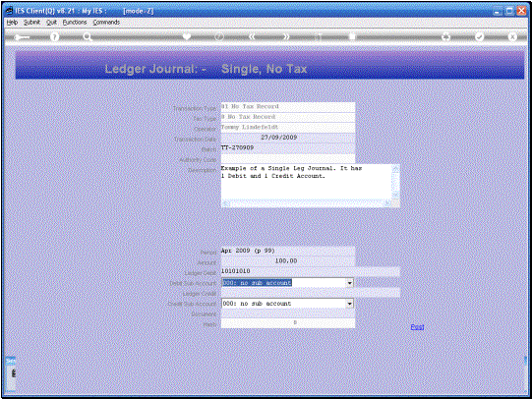The width and height of the screenshot is (532, 399).
Task: Click the Ledger Debit field 10101010
Action: coord(310,271)
